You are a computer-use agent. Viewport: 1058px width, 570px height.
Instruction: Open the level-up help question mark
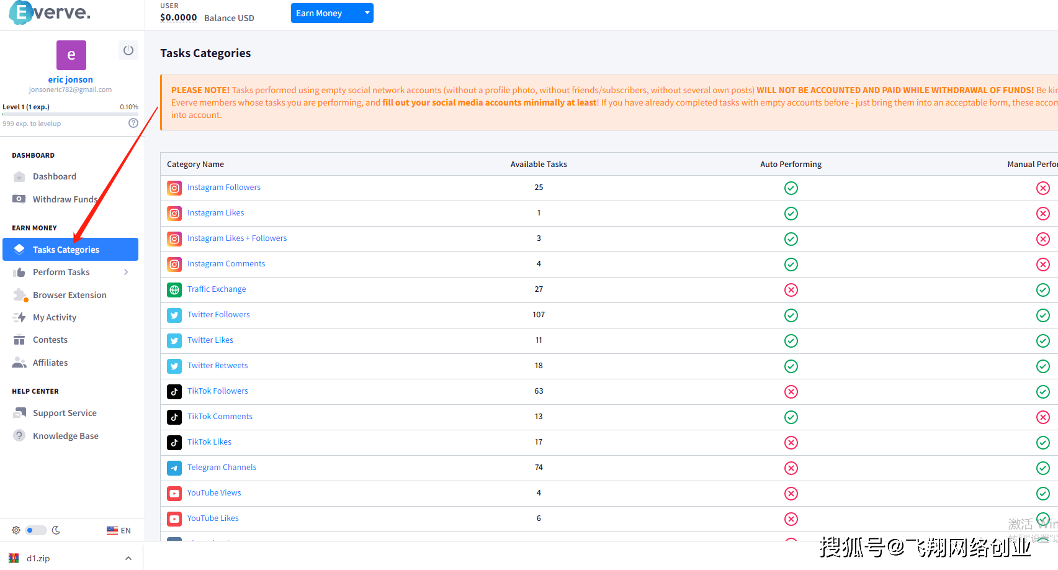tap(133, 123)
